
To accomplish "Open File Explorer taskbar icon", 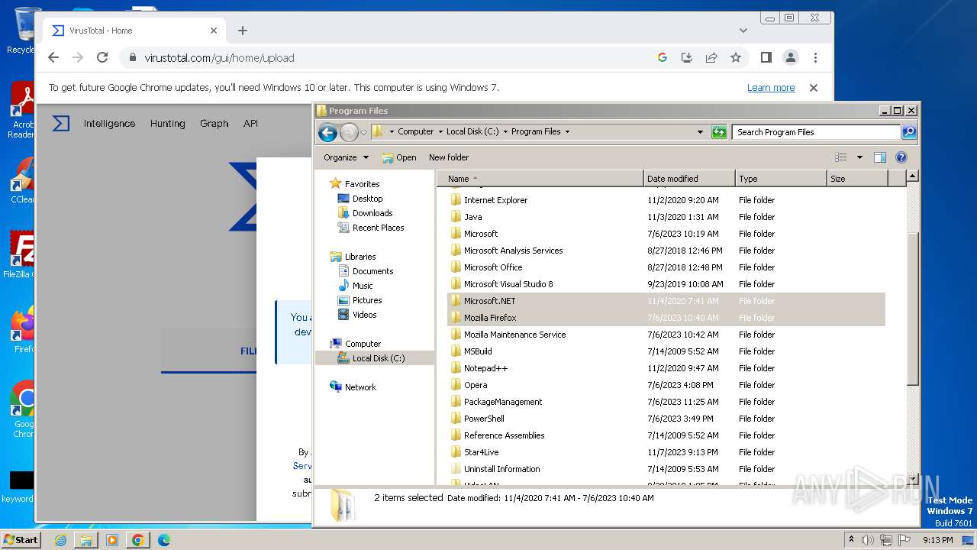I will pos(86,540).
